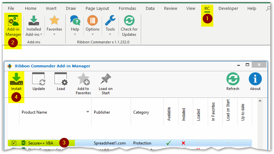
Task: Click the Protection category cell
Action: (142, 143)
